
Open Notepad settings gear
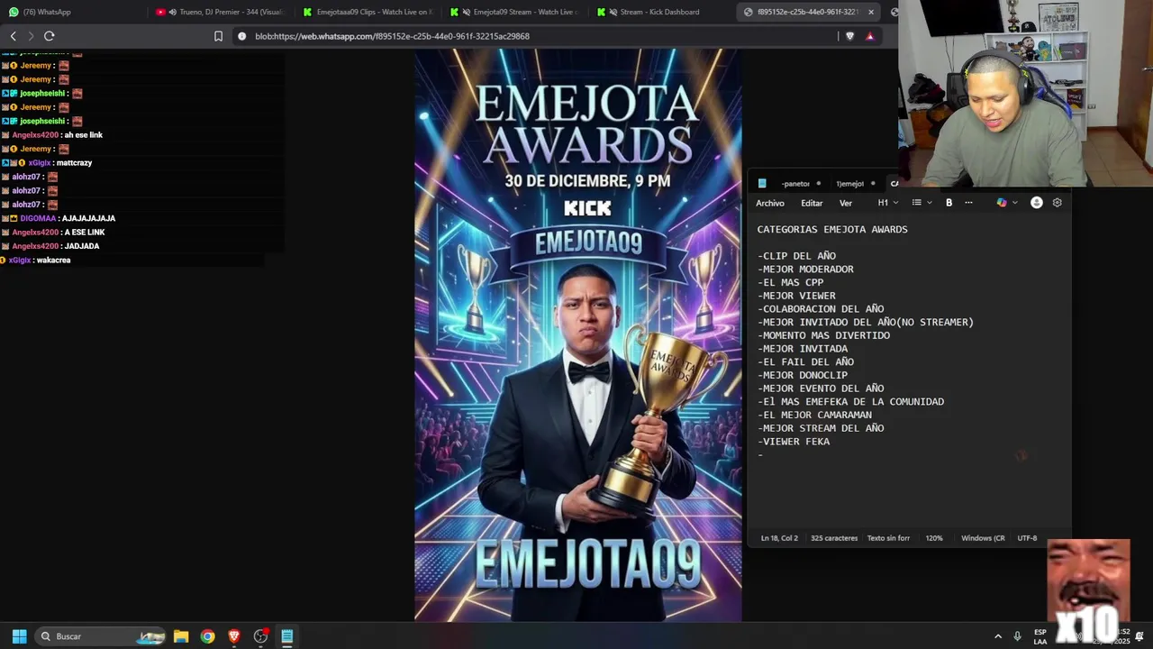tap(1058, 203)
